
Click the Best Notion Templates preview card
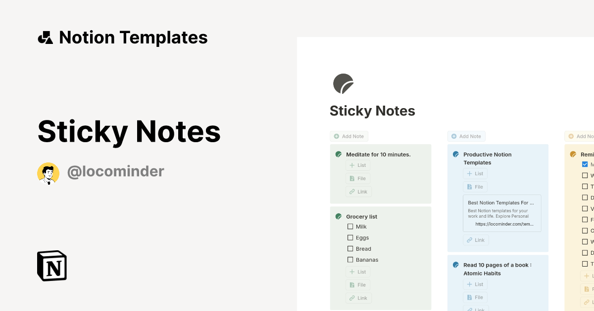tap(502, 213)
